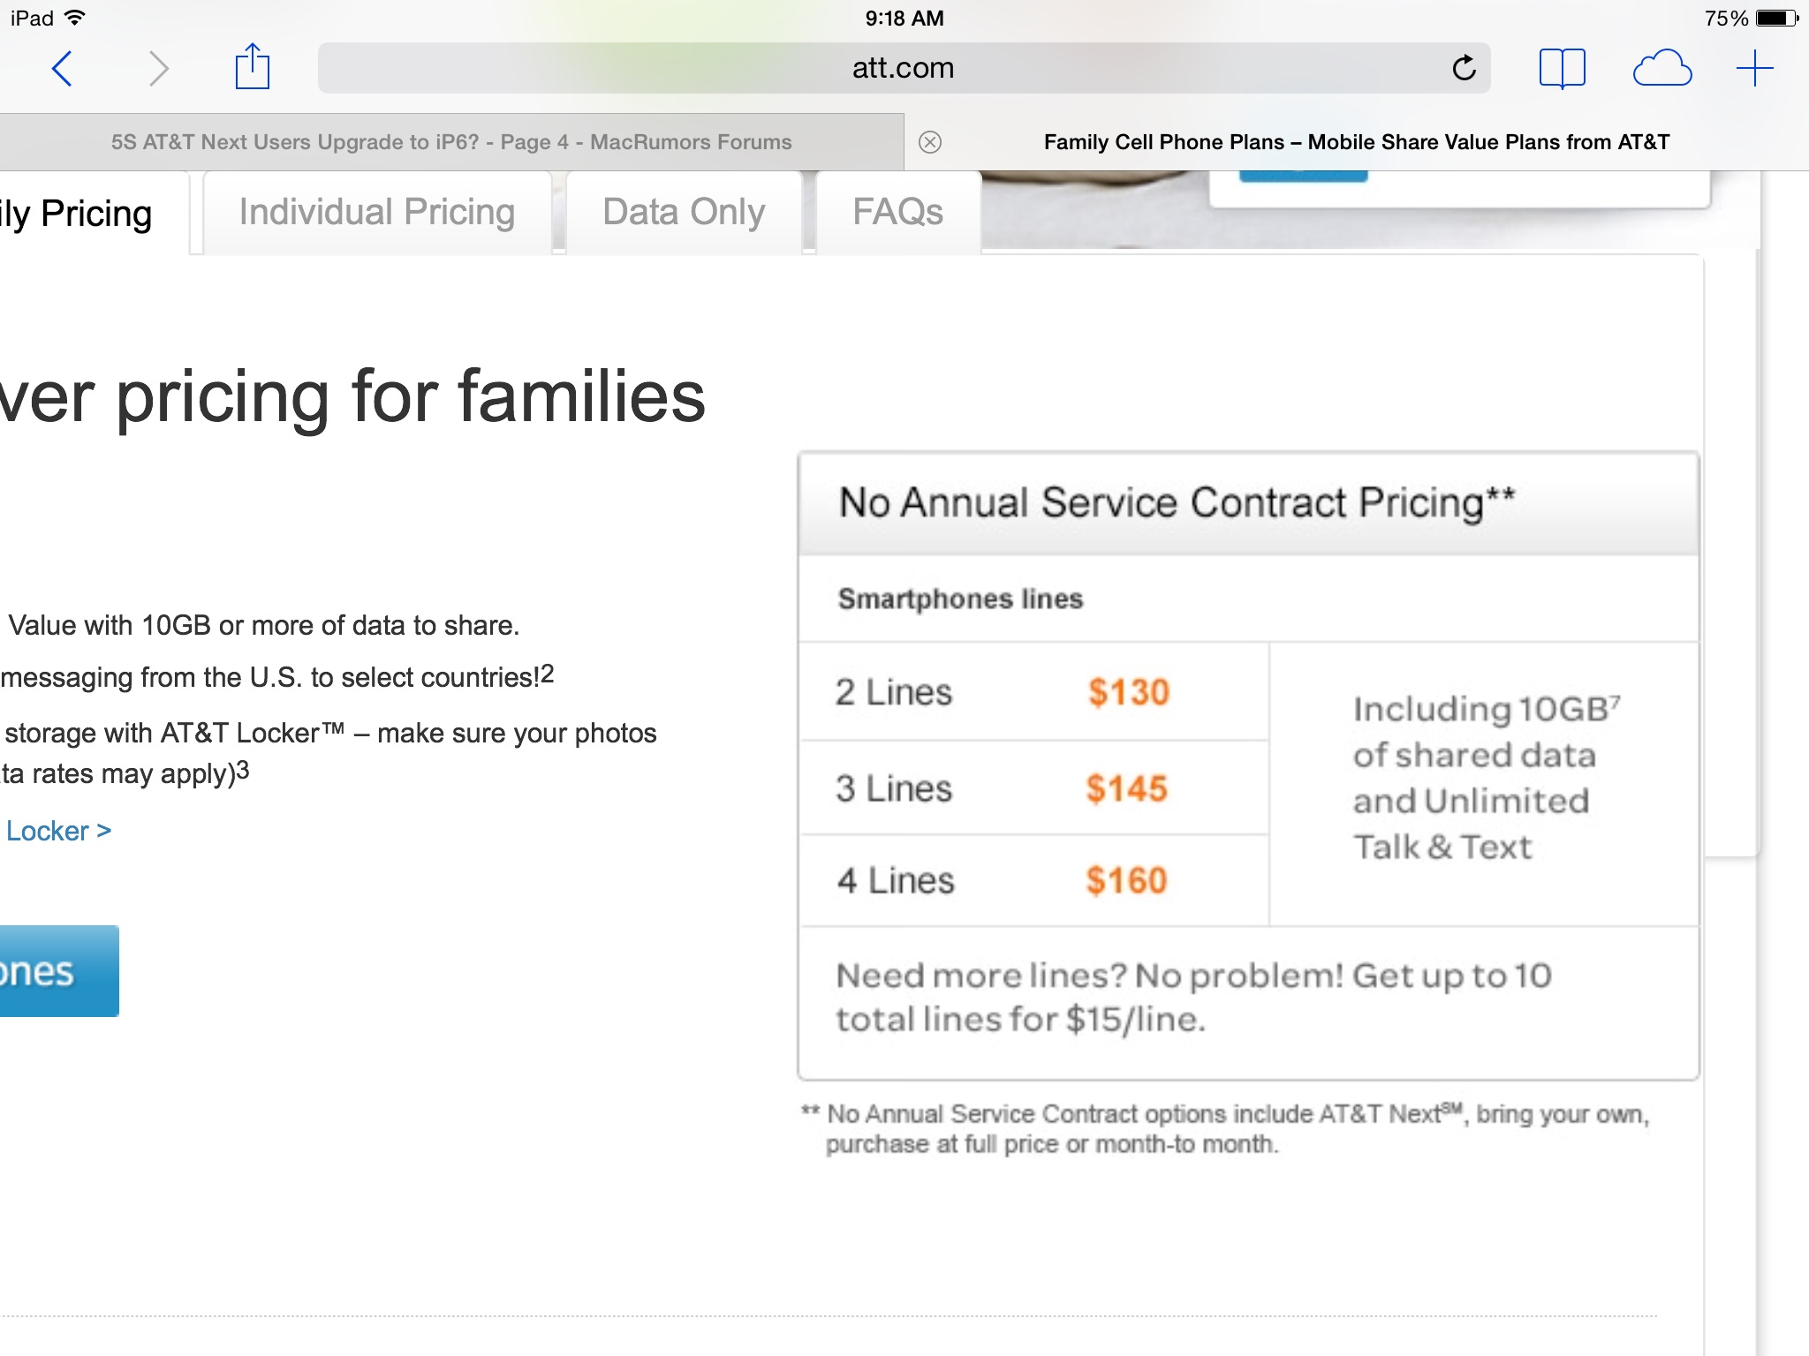Select the Family Cell Phone Plans tab
This screenshot has height=1356, width=1809.
[x=1356, y=142]
